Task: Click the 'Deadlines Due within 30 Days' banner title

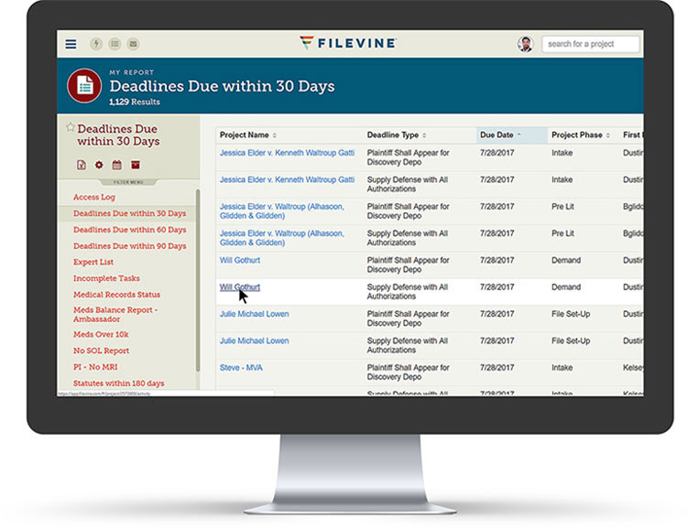Action: click(x=223, y=86)
